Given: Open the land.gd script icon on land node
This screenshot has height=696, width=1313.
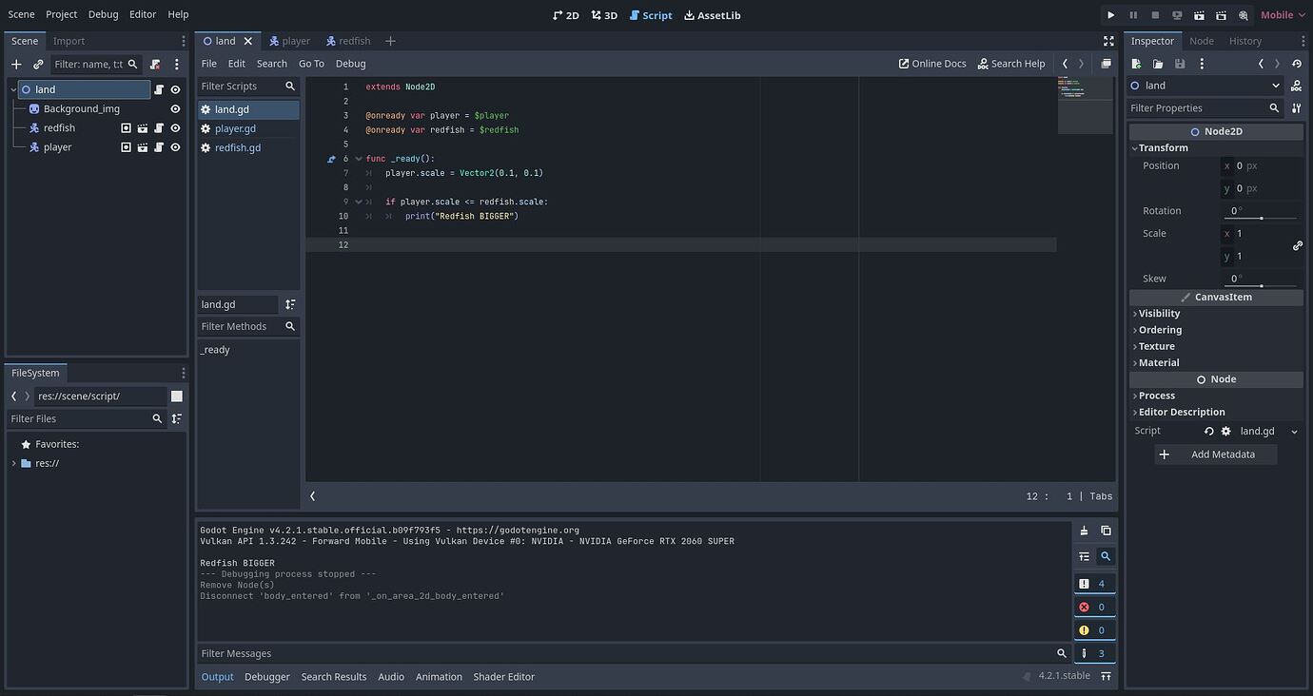Looking at the screenshot, I should coord(158,88).
